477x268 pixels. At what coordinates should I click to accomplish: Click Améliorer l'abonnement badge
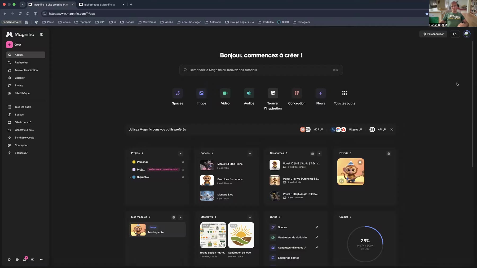[x=163, y=169]
